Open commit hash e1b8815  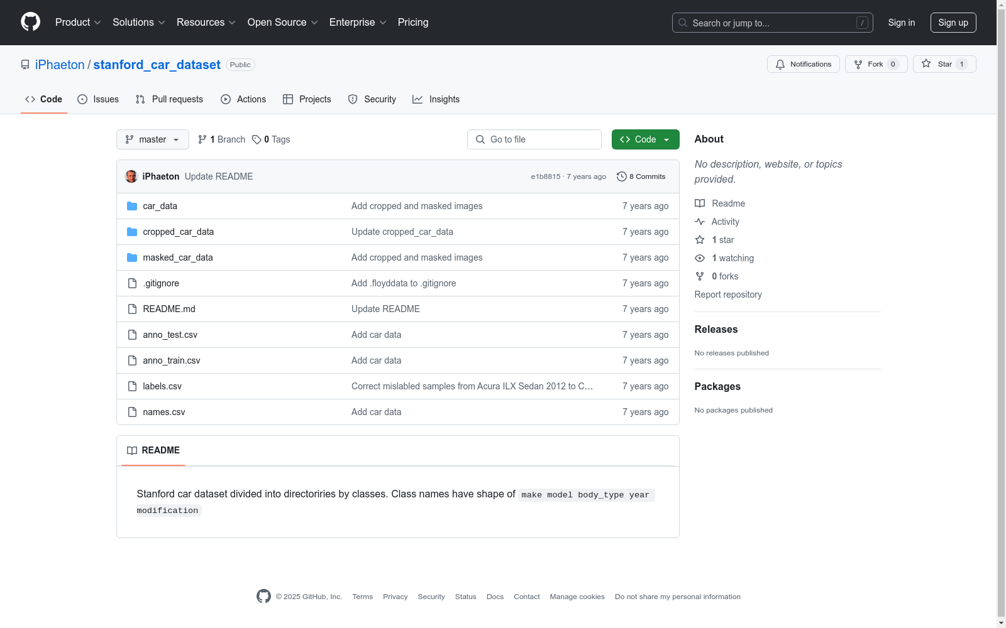pyautogui.click(x=546, y=176)
